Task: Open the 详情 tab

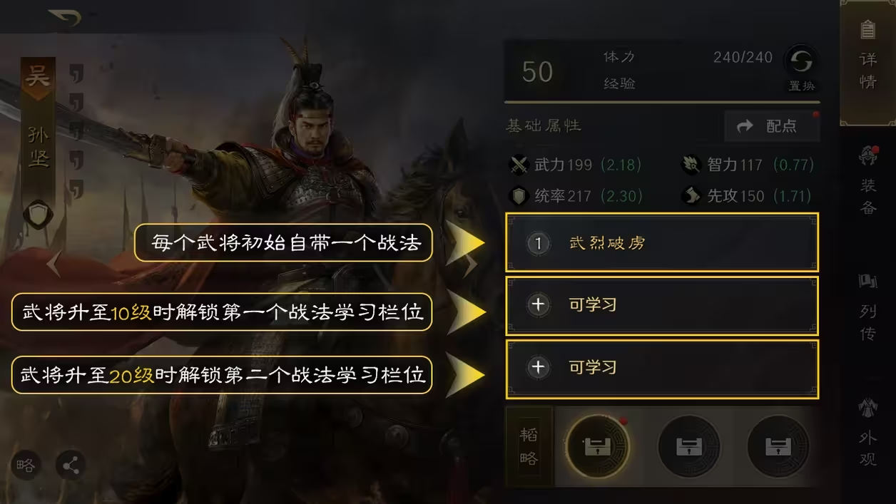Action: [x=867, y=62]
